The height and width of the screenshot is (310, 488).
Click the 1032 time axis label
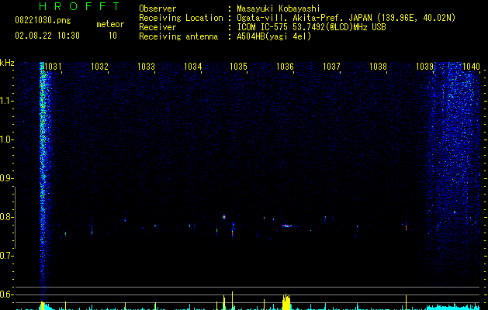coord(99,67)
